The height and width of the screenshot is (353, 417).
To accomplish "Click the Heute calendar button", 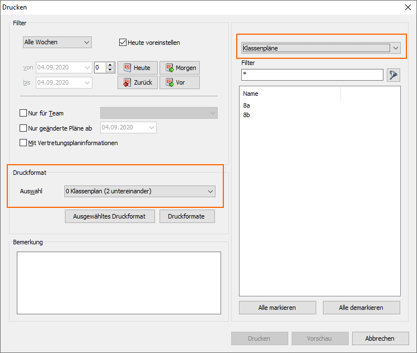I will 138,68.
